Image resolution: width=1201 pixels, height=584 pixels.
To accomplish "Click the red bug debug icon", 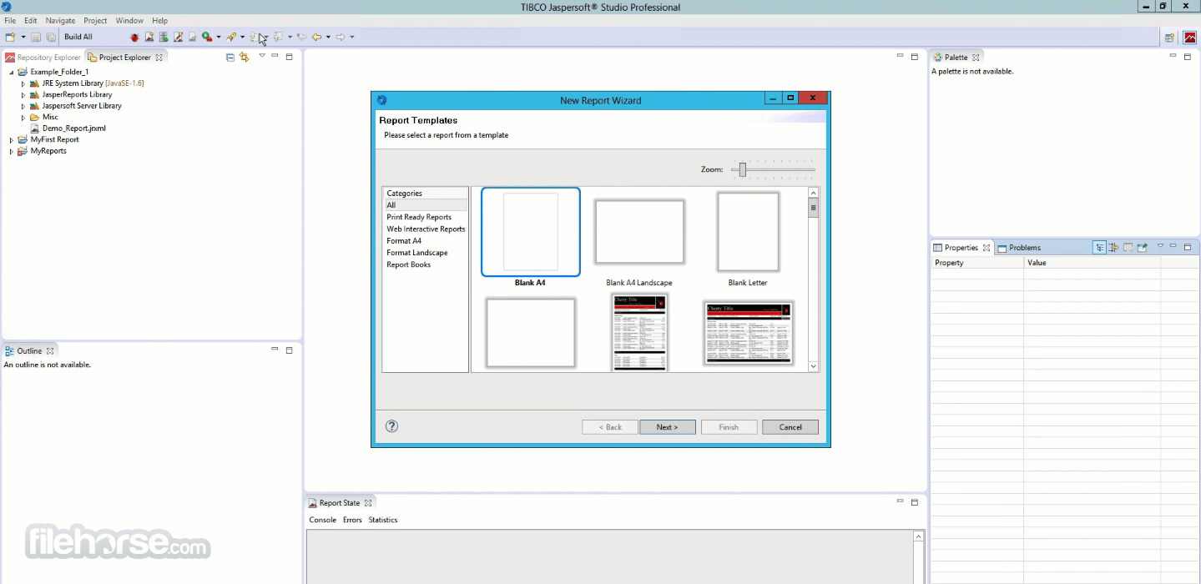I will point(134,37).
